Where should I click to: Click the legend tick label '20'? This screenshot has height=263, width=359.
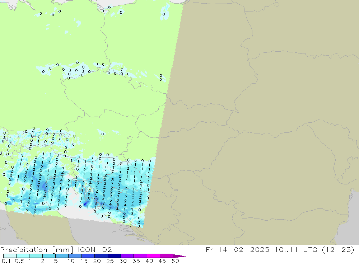pos(97,261)
